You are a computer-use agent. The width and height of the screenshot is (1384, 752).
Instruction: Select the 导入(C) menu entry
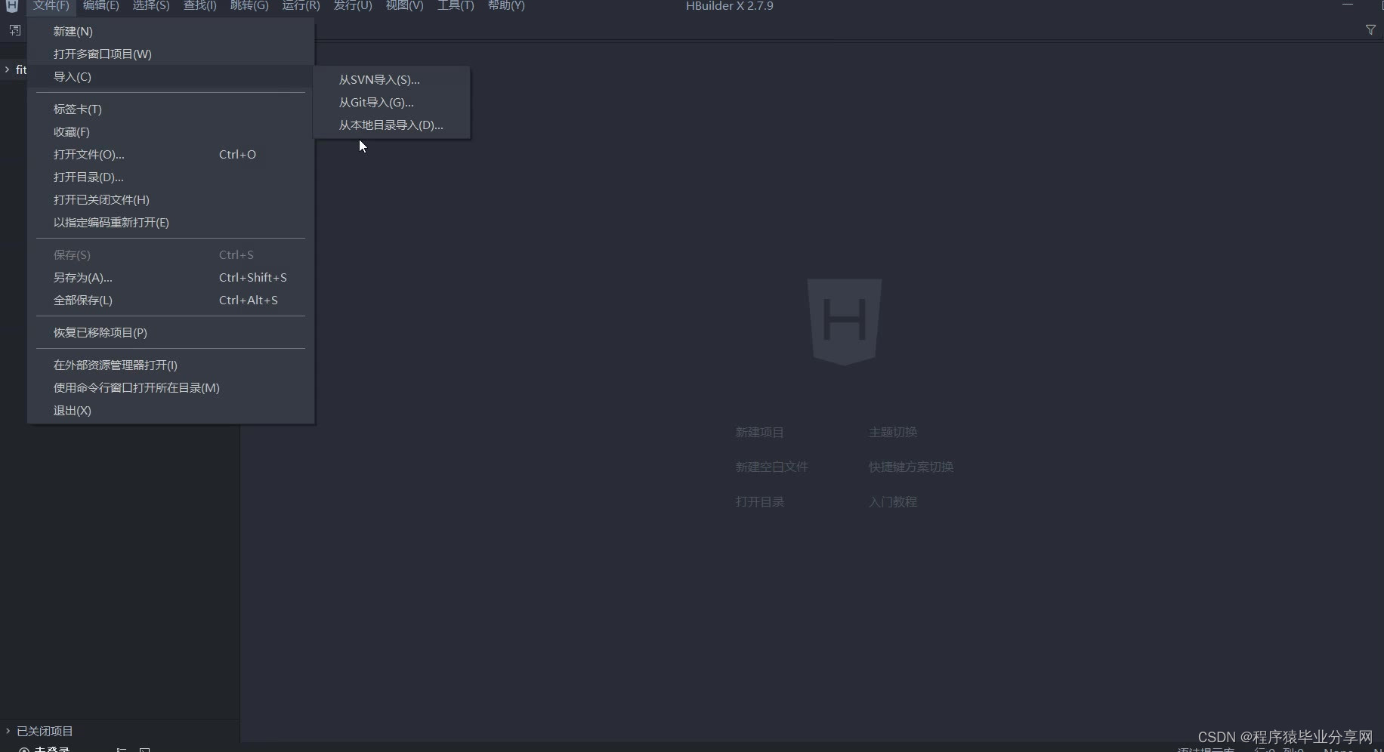171,76
